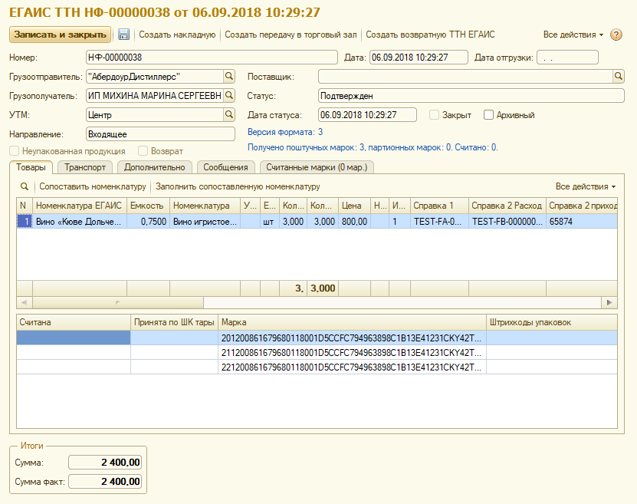
Task: Click right arrow of horizontal table scrollbar
Action: pyautogui.click(x=609, y=302)
